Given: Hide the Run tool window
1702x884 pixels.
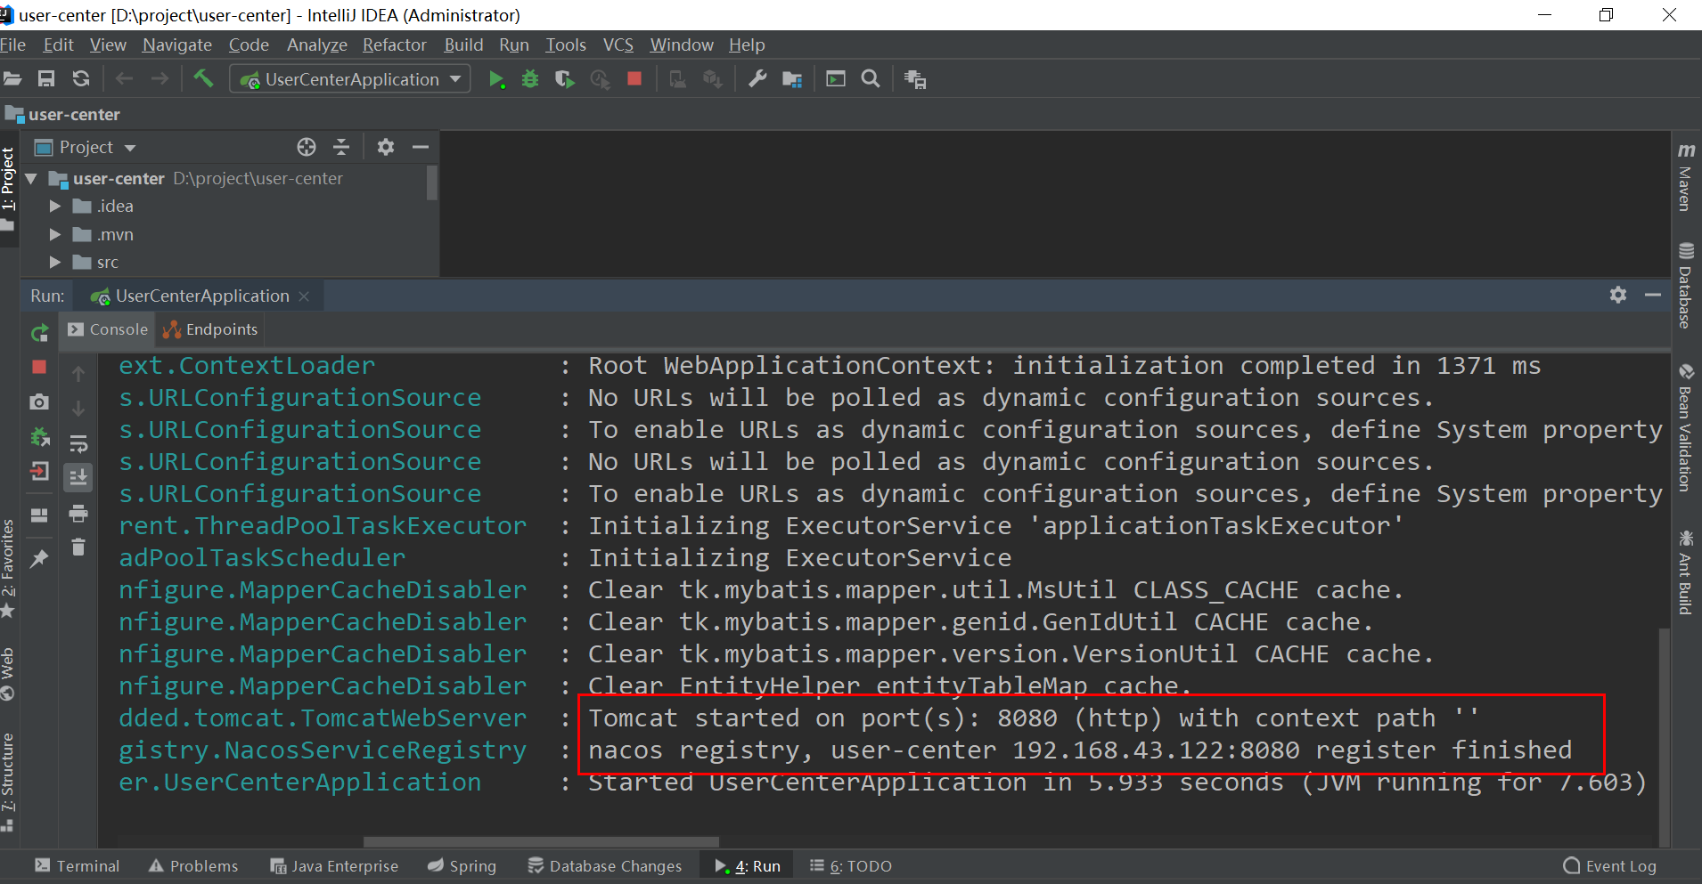Looking at the screenshot, I should coord(1653,295).
